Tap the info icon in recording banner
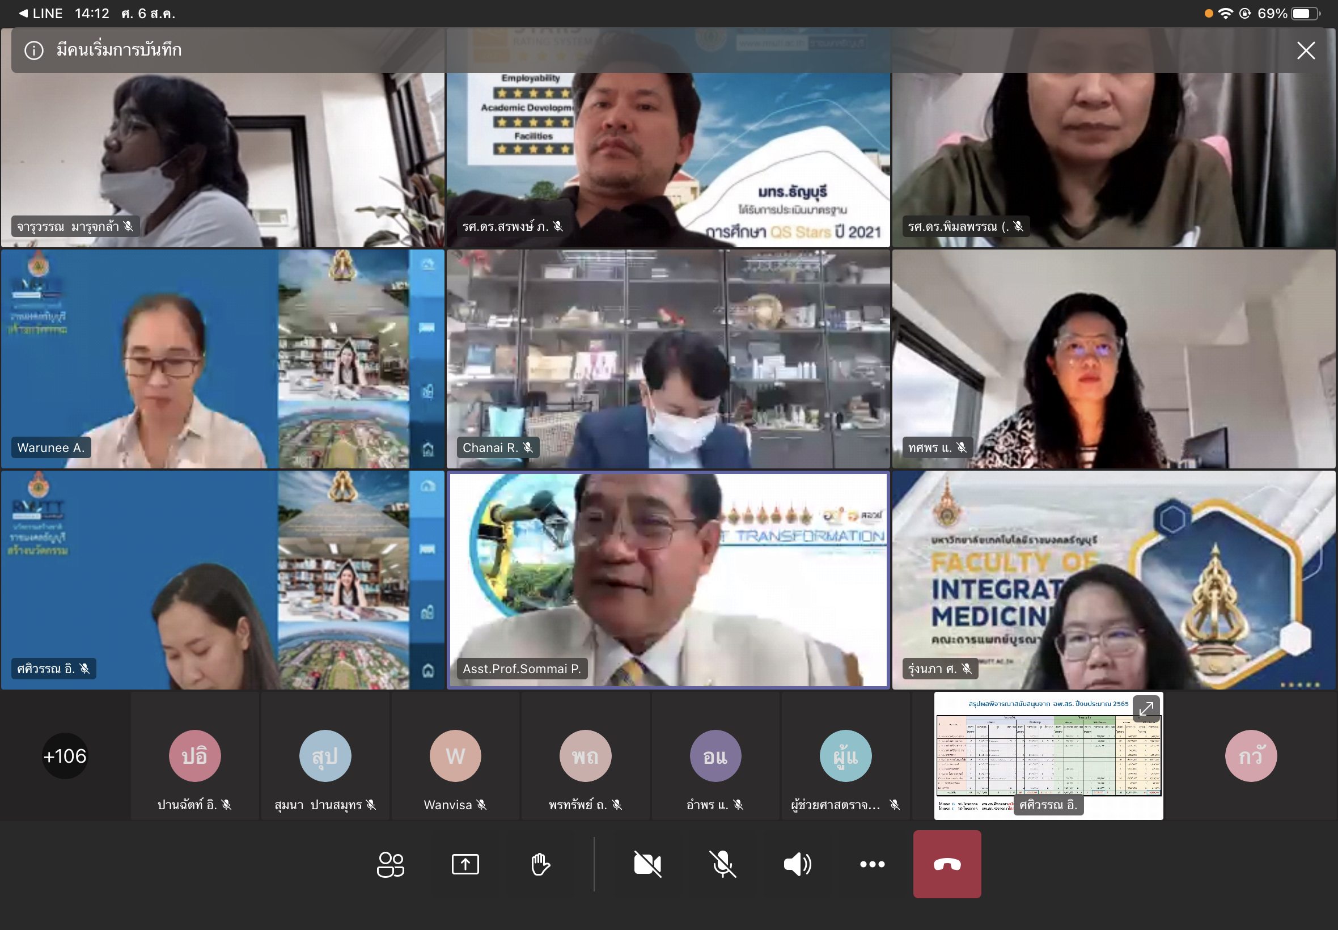 coord(34,50)
